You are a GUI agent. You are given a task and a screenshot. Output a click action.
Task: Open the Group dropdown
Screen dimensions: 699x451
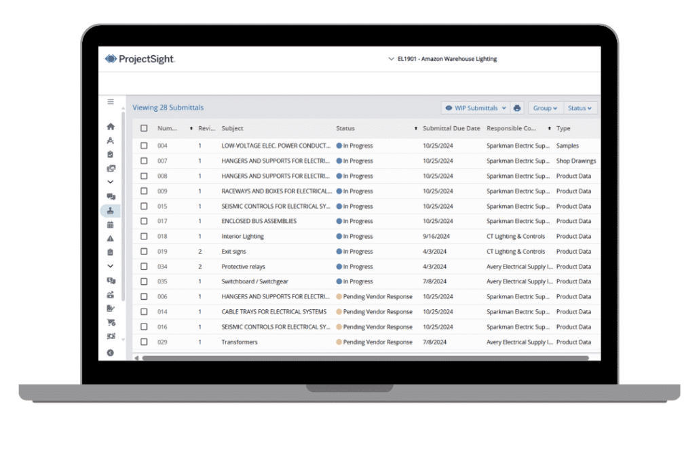point(545,108)
